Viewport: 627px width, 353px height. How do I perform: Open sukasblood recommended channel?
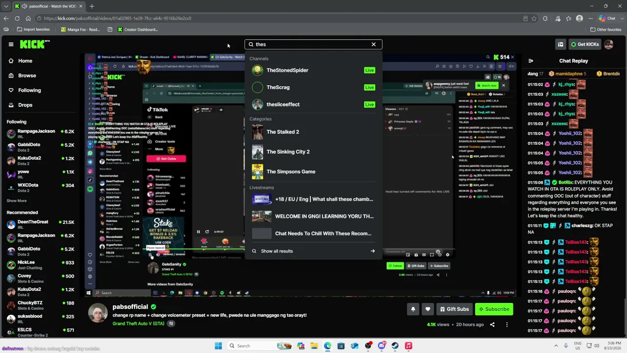point(40,319)
